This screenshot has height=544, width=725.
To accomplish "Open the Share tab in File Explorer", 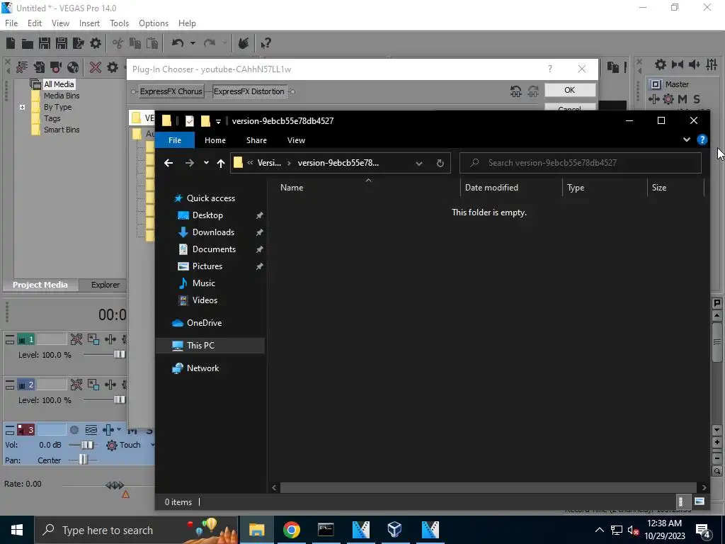I will pos(256,140).
